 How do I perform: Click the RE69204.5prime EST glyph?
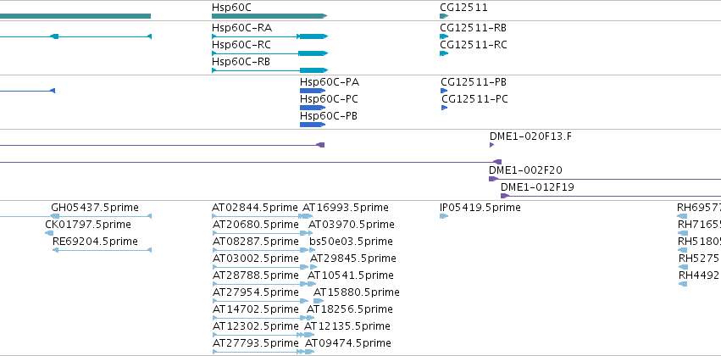(x=102, y=250)
